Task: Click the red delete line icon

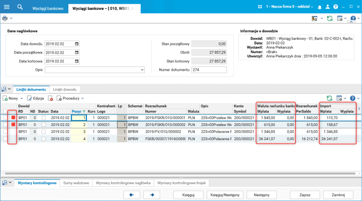Action: [x=50, y=98]
